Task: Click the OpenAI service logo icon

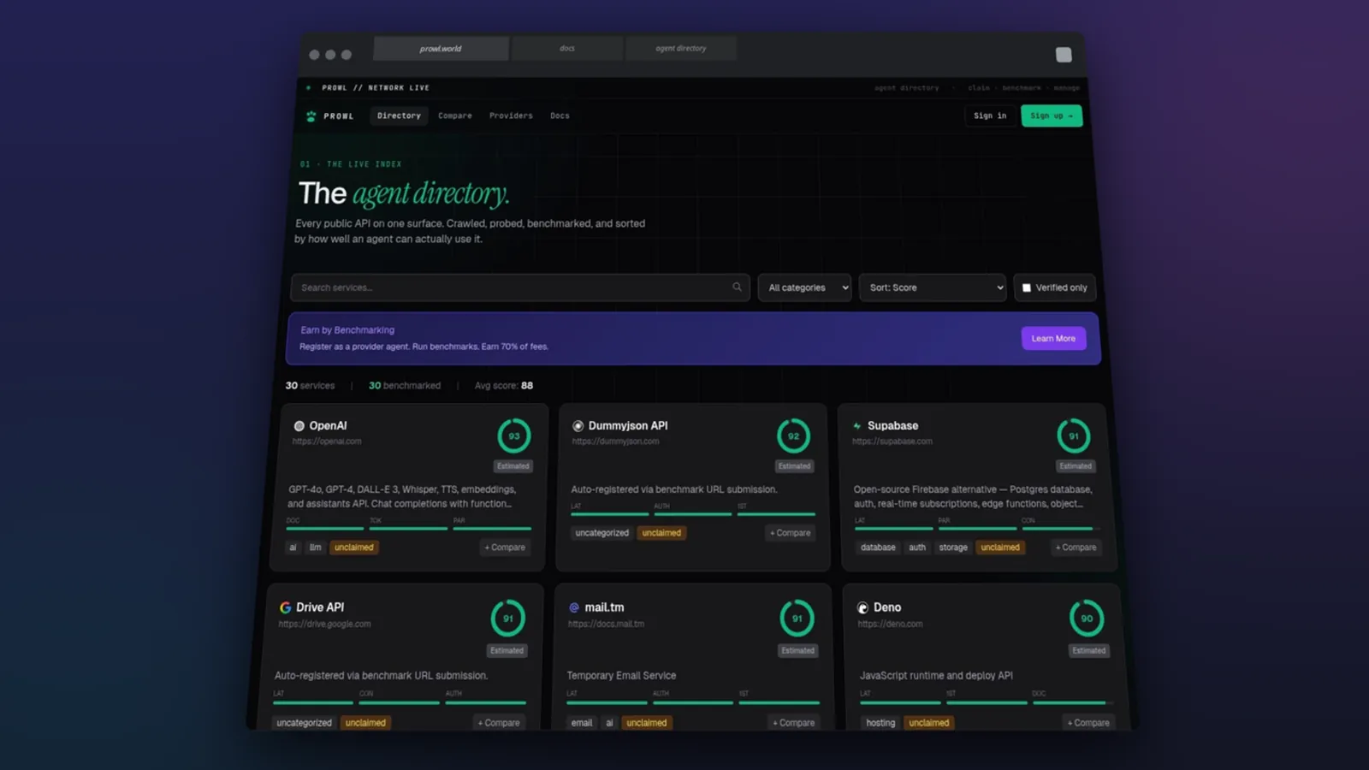Action: pyautogui.click(x=299, y=426)
